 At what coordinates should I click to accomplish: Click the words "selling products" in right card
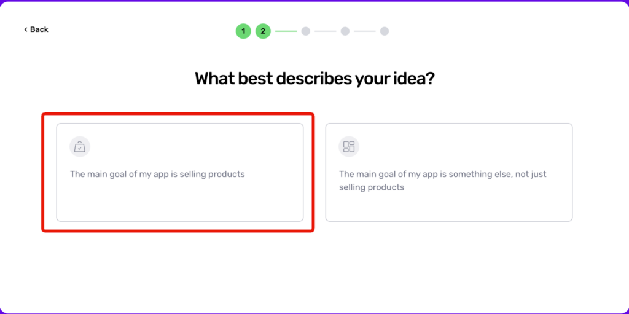pyautogui.click(x=372, y=187)
